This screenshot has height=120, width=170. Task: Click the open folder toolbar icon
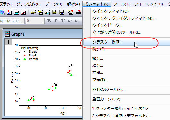(x=33, y=12)
